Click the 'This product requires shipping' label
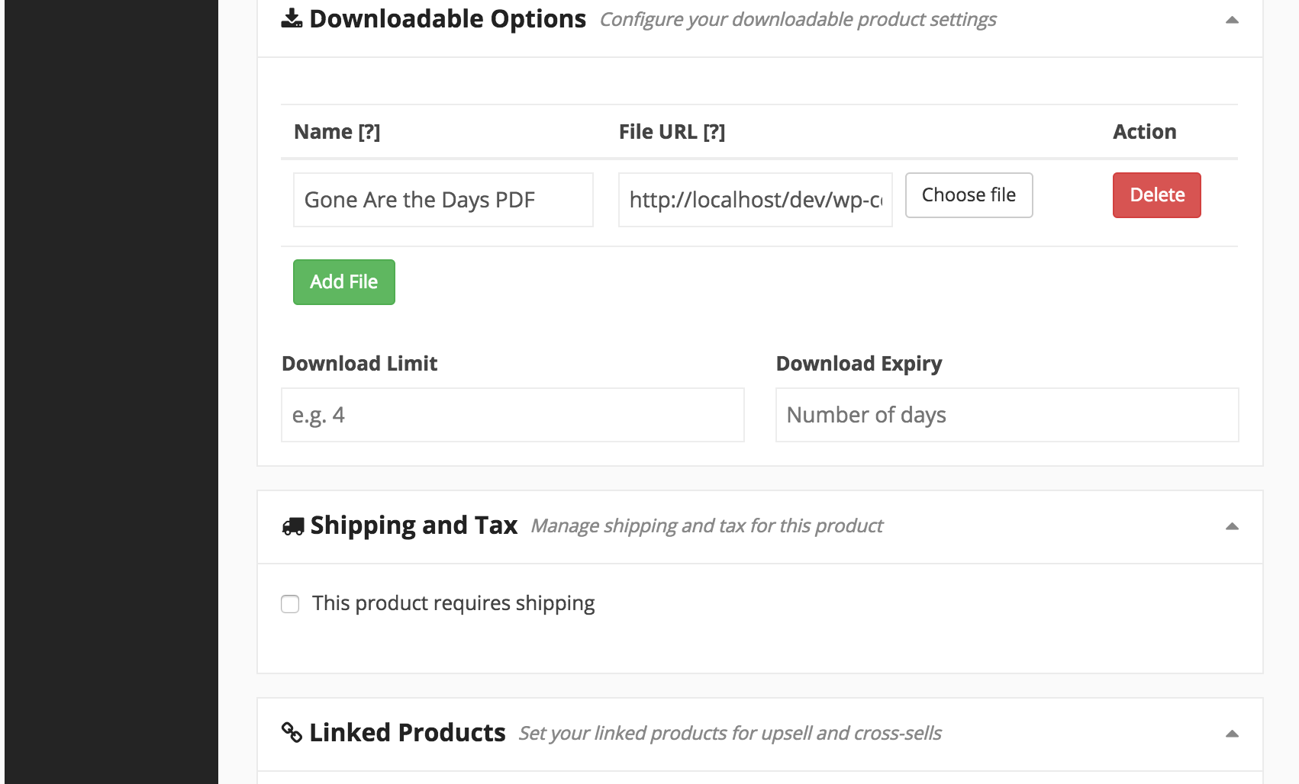The height and width of the screenshot is (784, 1299). 453,603
